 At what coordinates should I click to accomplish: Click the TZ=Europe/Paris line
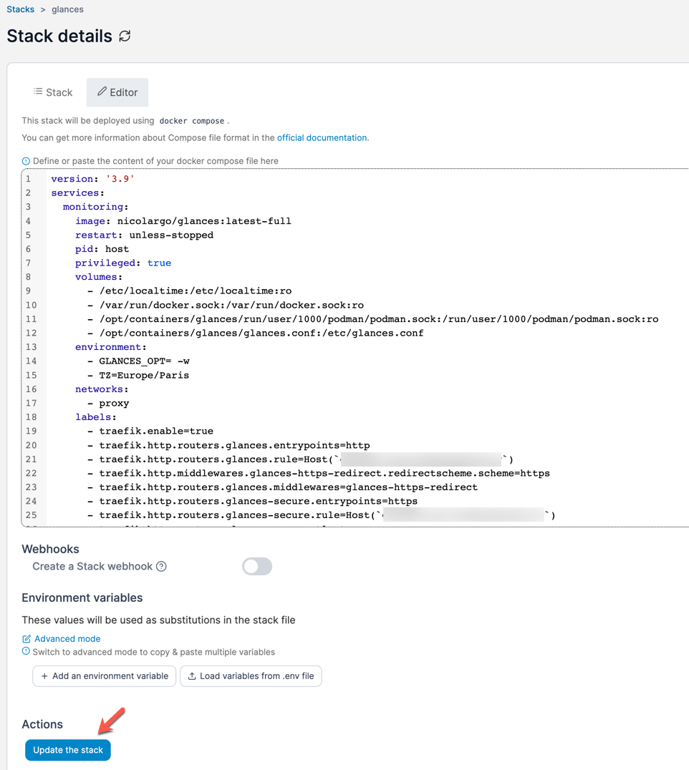click(138, 375)
